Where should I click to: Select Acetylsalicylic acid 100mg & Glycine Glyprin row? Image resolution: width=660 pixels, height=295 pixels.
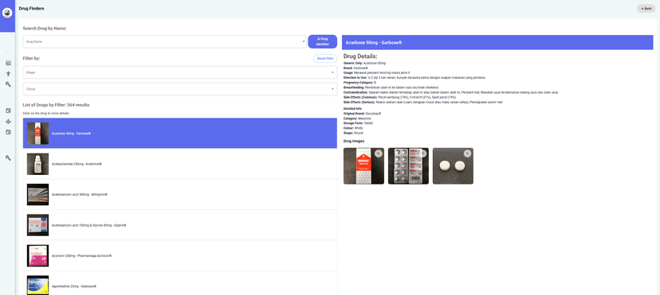click(180, 225)
